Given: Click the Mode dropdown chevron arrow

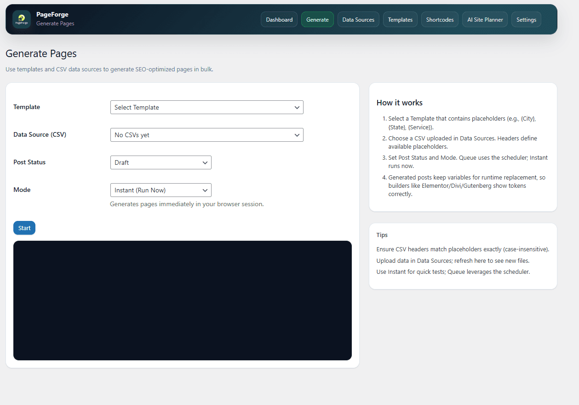Looking at the screenshot, I should tap(205, 190).
